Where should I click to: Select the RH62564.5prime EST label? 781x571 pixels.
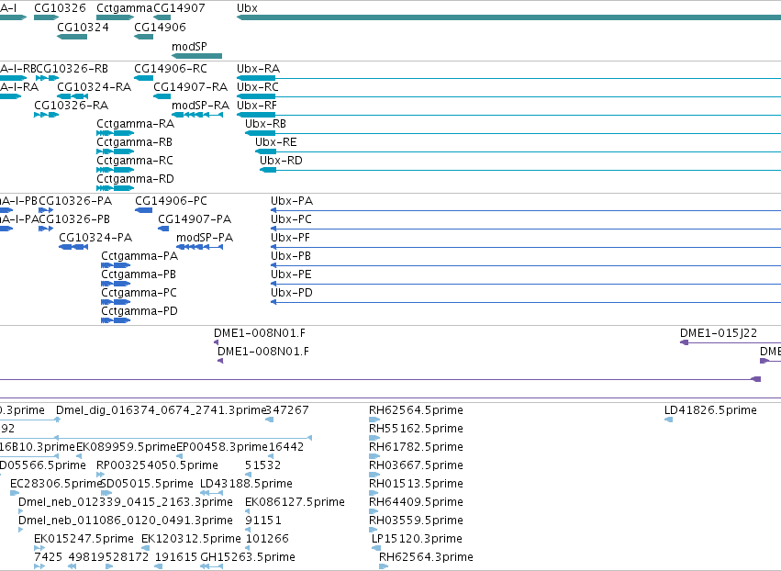click(x=416, y=410)
